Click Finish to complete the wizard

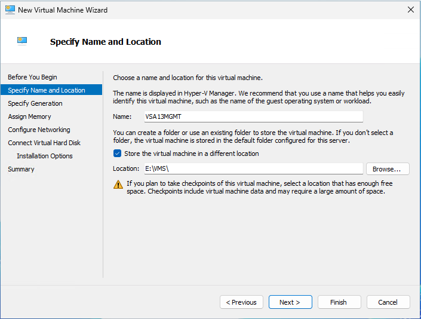pos(339,302)
